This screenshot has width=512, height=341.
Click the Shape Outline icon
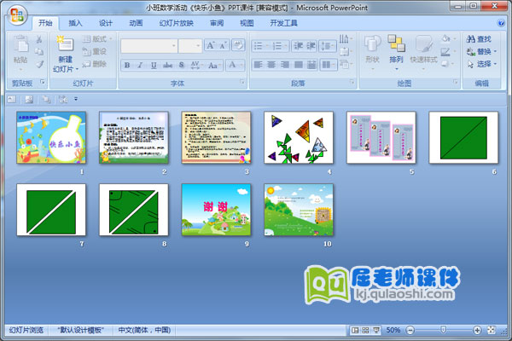pos(447,51)
